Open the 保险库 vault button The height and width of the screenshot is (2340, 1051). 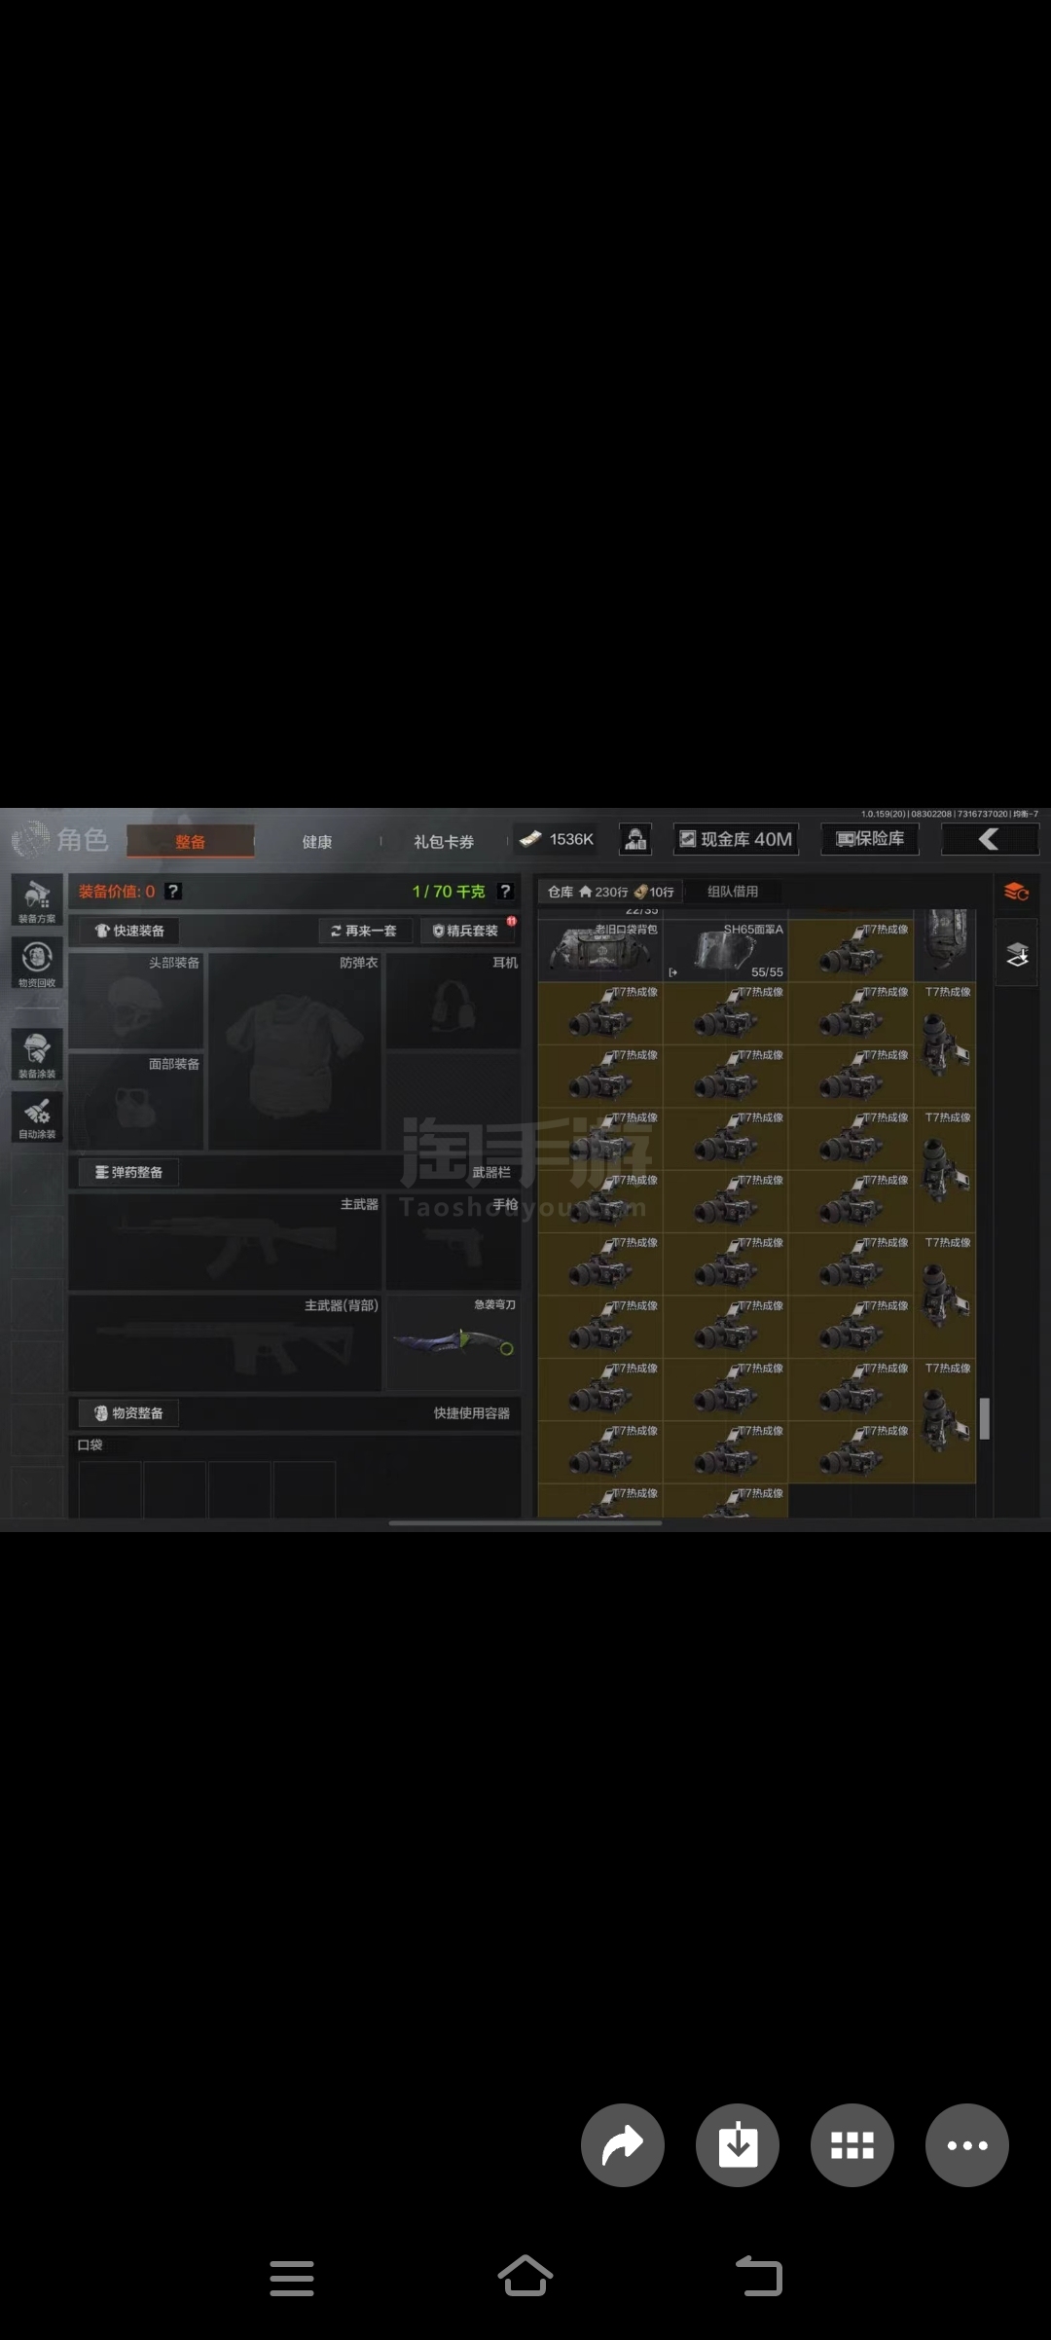pos(871,839)
